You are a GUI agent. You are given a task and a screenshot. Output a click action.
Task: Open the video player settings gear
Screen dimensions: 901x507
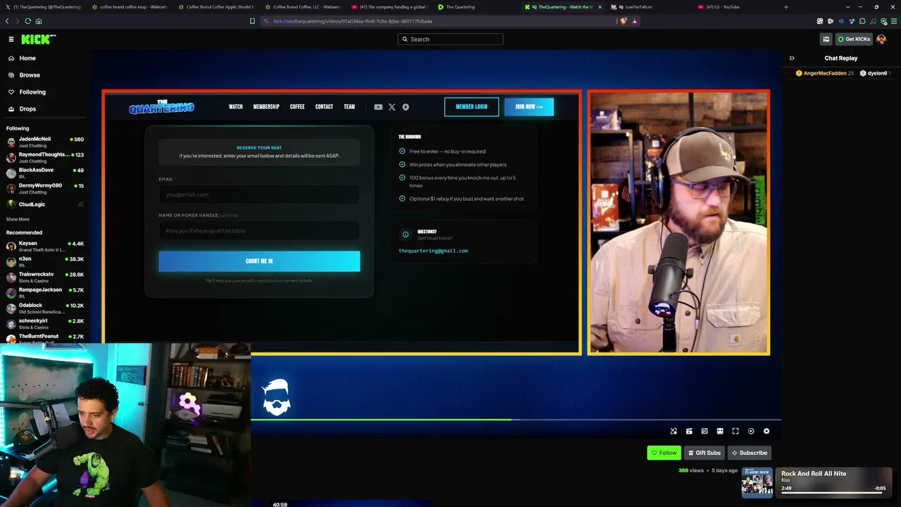coord(767,431)
